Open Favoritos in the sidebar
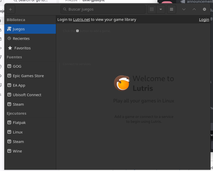This screenshot has width=213, height=171. point(30,48)
